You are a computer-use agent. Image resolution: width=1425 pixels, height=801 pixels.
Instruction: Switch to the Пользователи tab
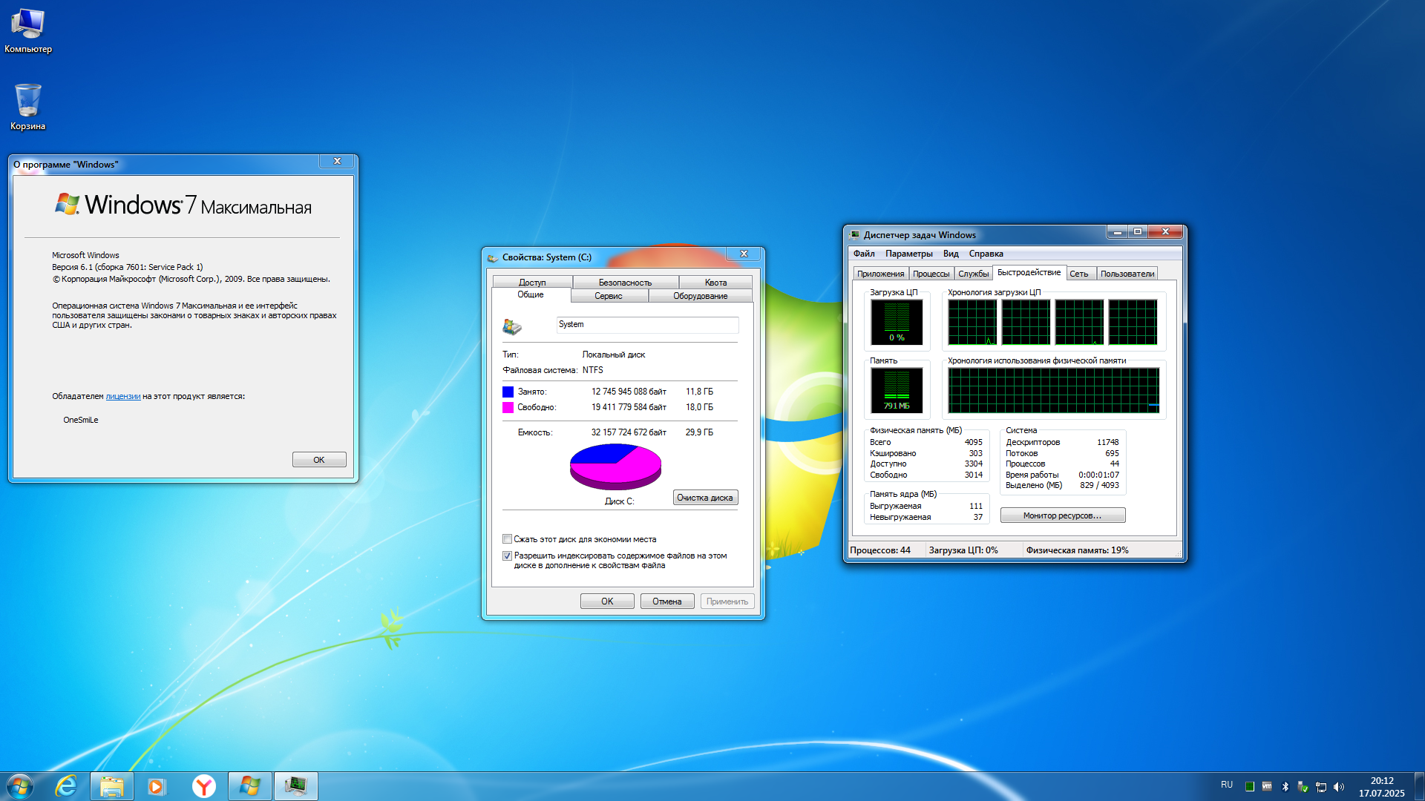point(1127,274)
